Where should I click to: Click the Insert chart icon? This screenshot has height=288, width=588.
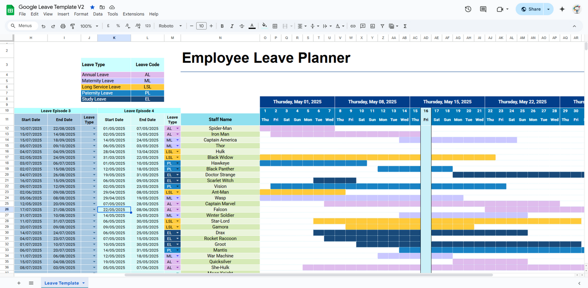pyautogui.click(x=372, y=26)
